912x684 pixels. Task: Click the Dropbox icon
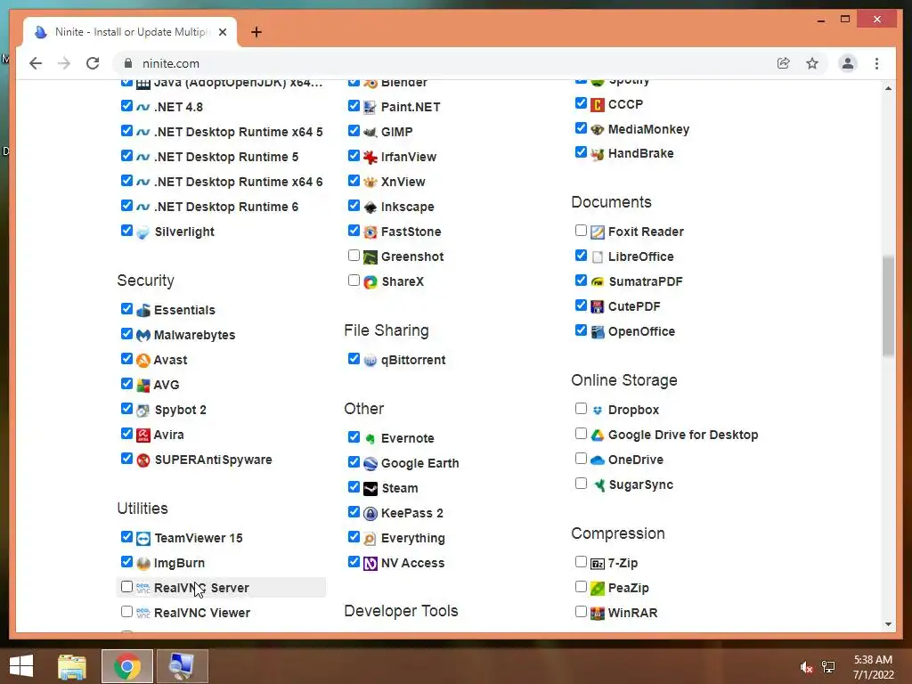[598, 410]
